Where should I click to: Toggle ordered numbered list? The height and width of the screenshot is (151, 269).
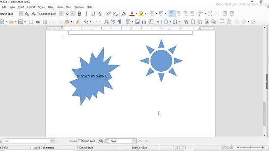point(161,14)
